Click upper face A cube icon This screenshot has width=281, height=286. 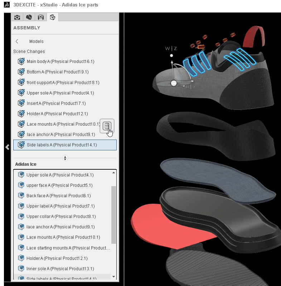[21, 185]
